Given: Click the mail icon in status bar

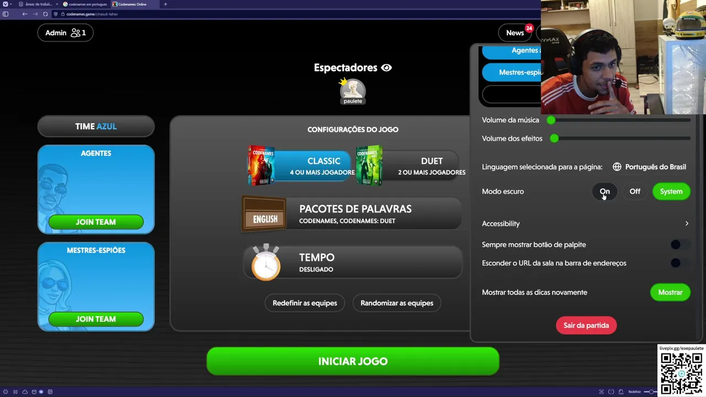Looking at the screenshot, I should tap(34, 391).
